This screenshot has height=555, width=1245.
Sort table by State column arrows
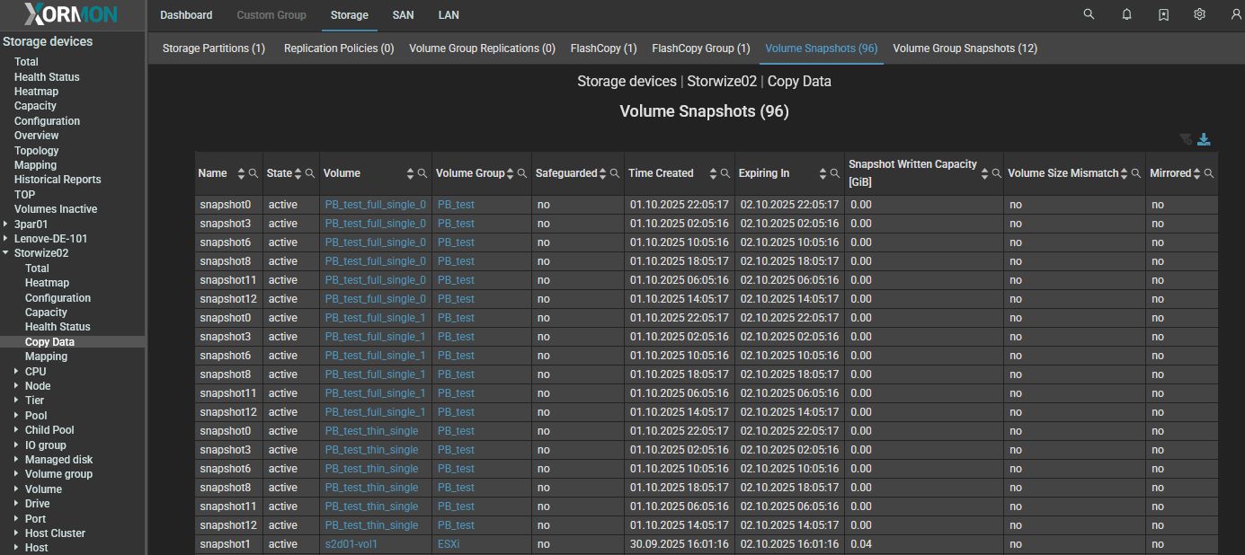coord(298,173)
